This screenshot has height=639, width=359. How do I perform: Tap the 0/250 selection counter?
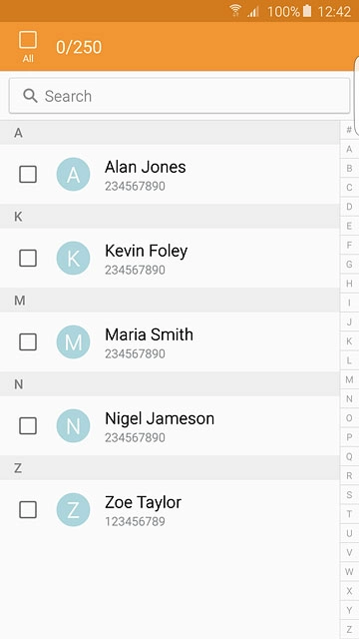[x=79, y=47]
